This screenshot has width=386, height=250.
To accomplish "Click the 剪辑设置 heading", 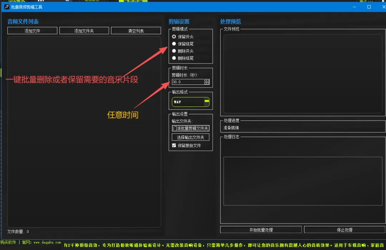I will point(179,21).
